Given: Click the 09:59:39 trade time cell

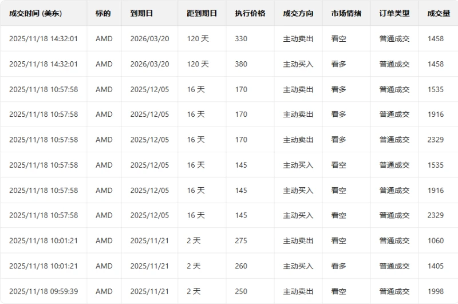Looking at the screenshot, I should (44, 291).
